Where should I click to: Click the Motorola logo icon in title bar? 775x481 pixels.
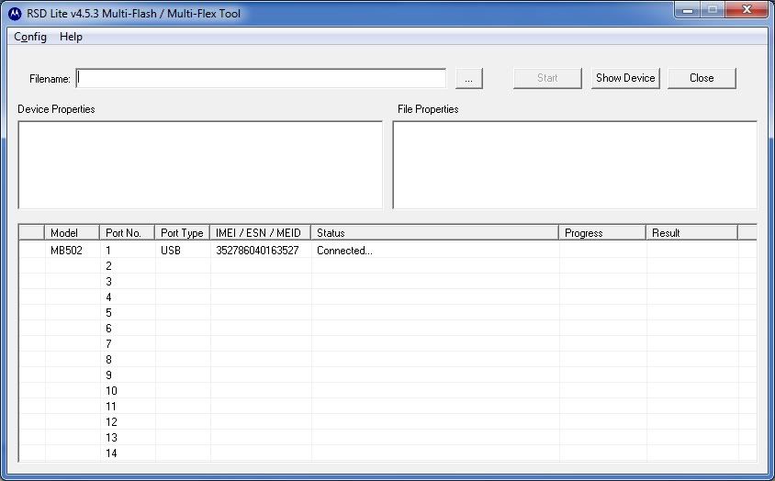pos(15,14)
